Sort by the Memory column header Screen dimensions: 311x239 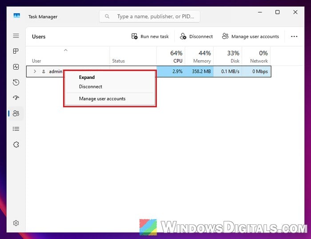tap(199, 56)
